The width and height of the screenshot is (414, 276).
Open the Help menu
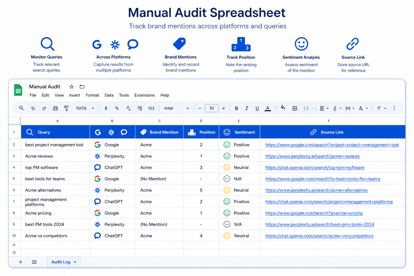click(x=165, y=95)
